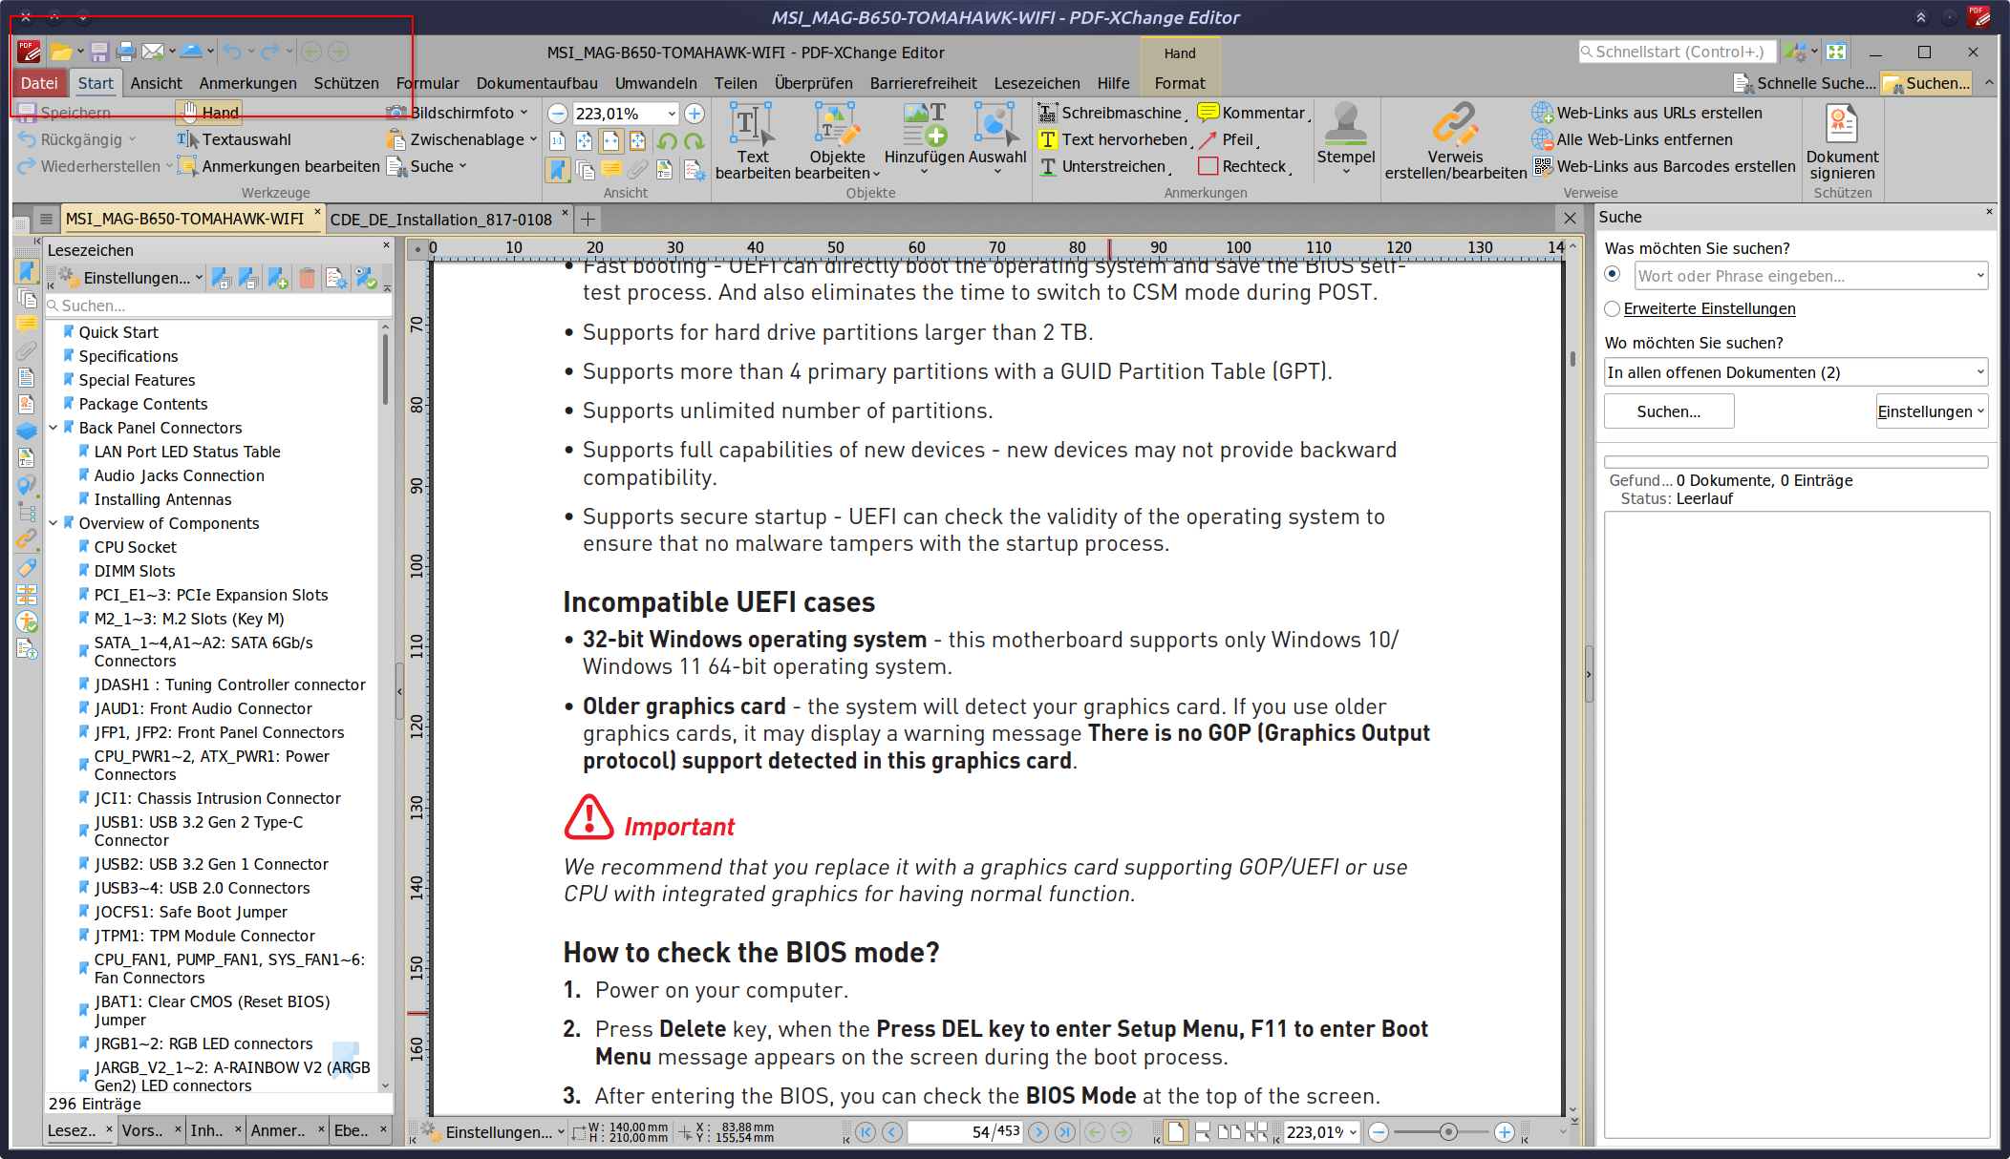Toggle Fit Width view button in ribbon
2010x1159 pixels.
pyautogui.click(x=610, y=141)
